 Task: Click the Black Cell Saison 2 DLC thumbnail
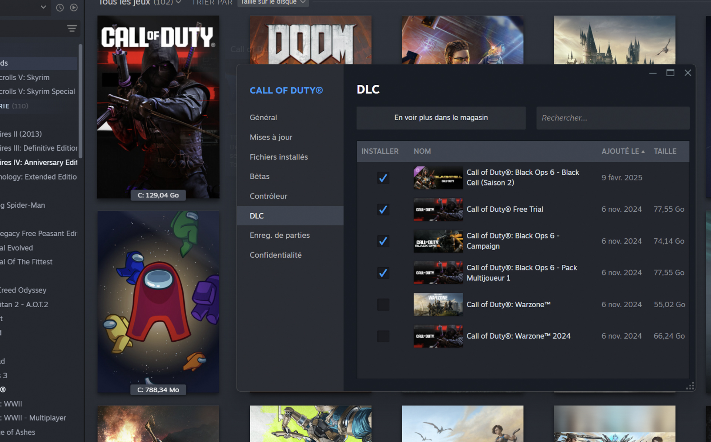tap(438, 178)
